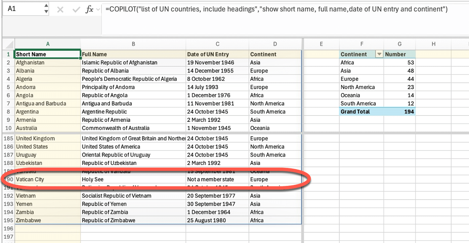The width and height of the screenshot is (469, 243).
Task: Select column C header
Action: pyautogui.click(x=217, y=44)
